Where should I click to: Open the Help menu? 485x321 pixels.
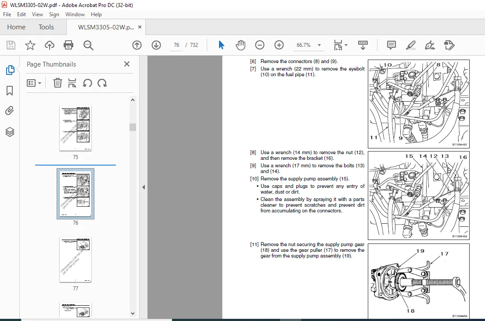coord(96,14)
